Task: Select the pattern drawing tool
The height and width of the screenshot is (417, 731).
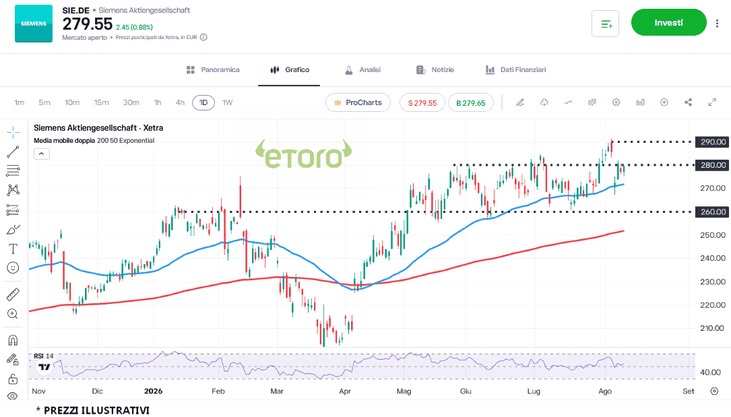Action: [x=13, y=189]
